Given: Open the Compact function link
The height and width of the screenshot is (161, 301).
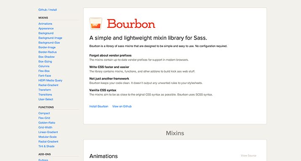Looking at the screenshot, I should pos(44,113).
